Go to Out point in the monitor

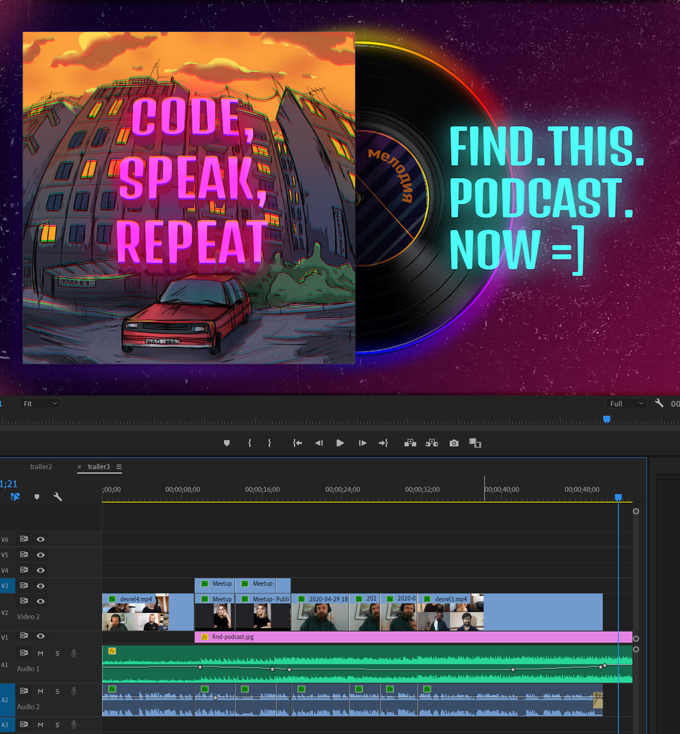coord(384,443)
